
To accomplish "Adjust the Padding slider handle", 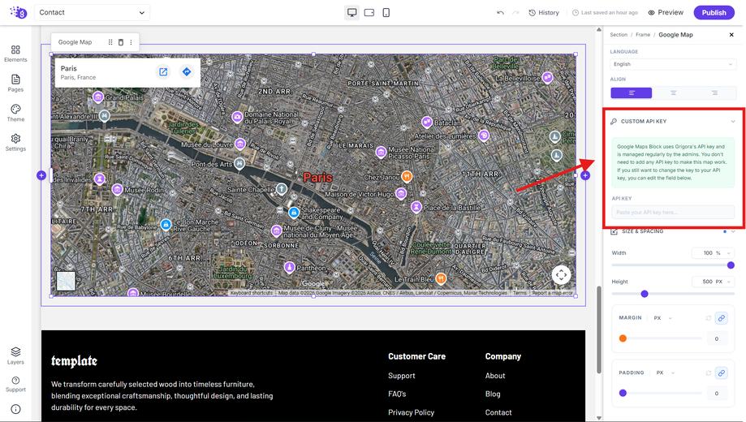I will pos(623,393).
